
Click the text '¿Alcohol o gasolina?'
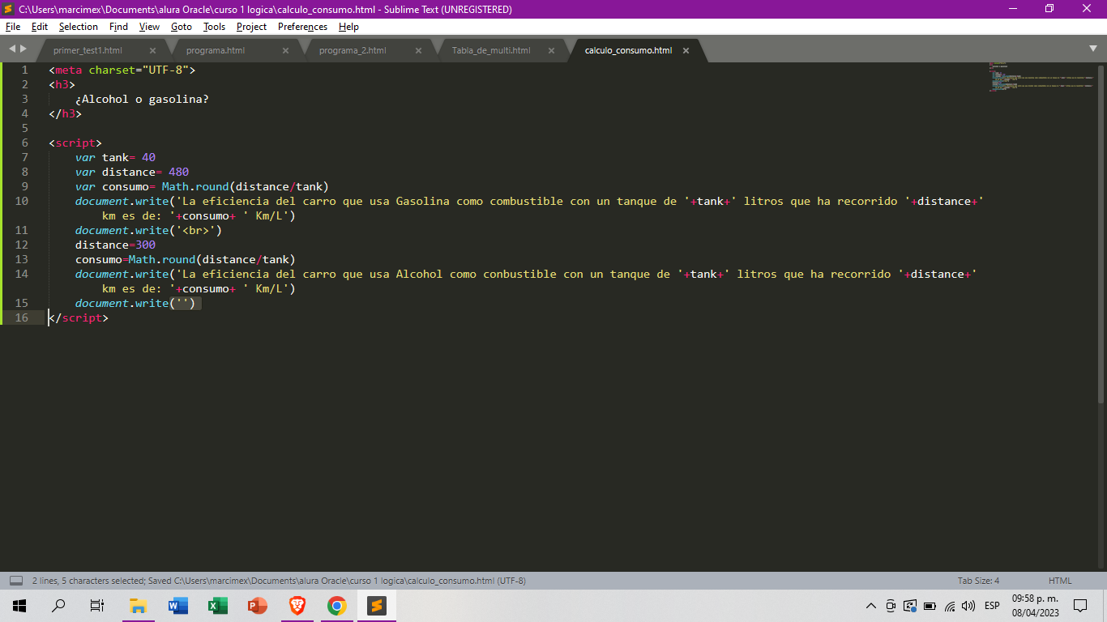click(142, 99)
